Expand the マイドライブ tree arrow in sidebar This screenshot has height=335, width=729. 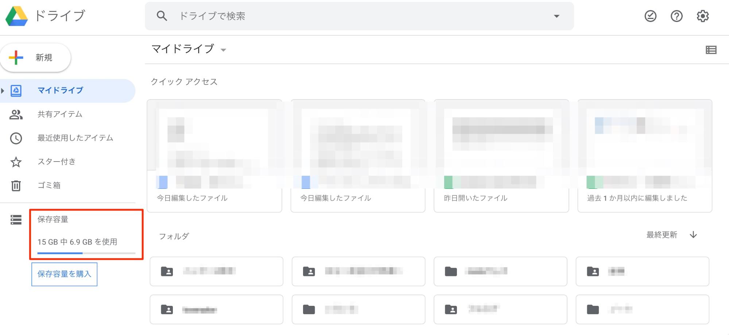[3, 90]
